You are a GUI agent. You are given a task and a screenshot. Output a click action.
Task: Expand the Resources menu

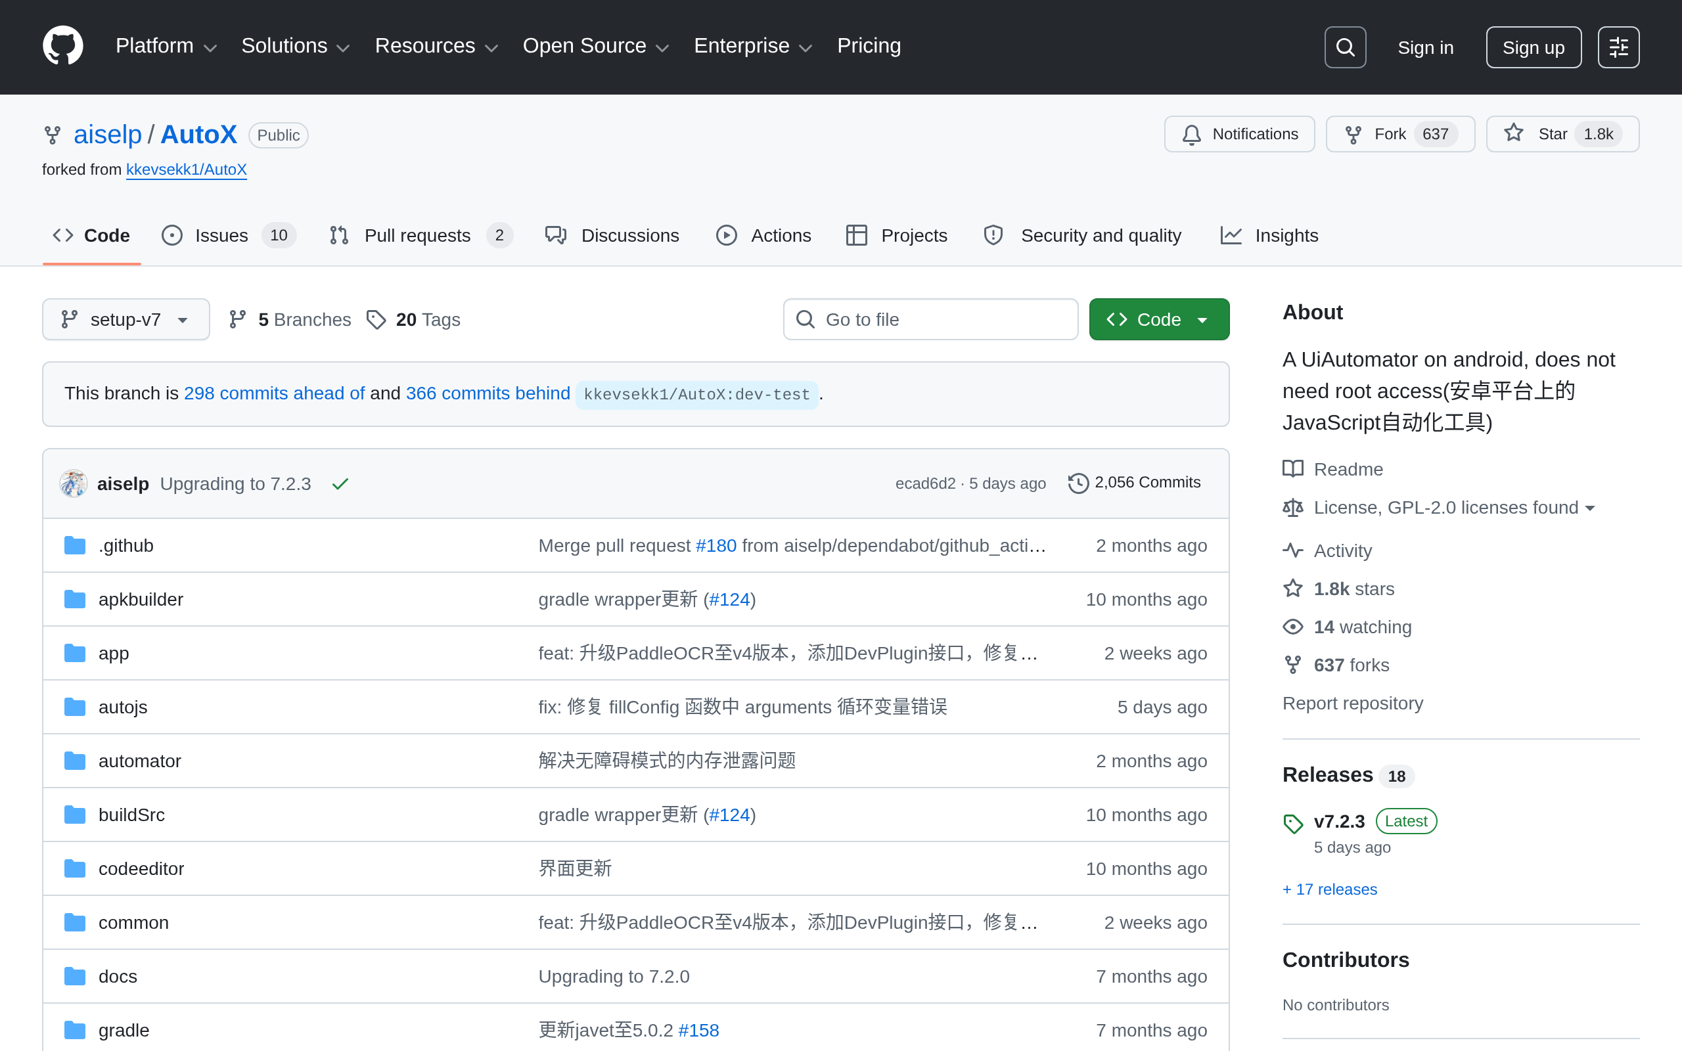click(436, 46)
